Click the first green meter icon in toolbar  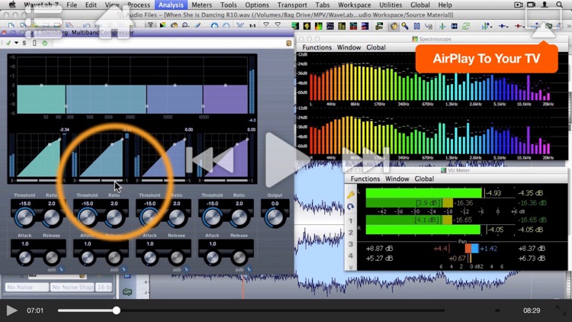click(294, 26)
